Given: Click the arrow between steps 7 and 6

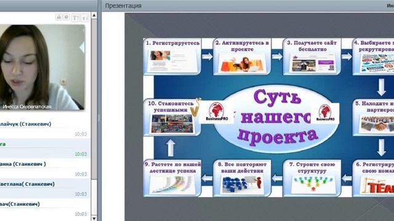Looking at the screenshot, I should (x=347, y=179).
